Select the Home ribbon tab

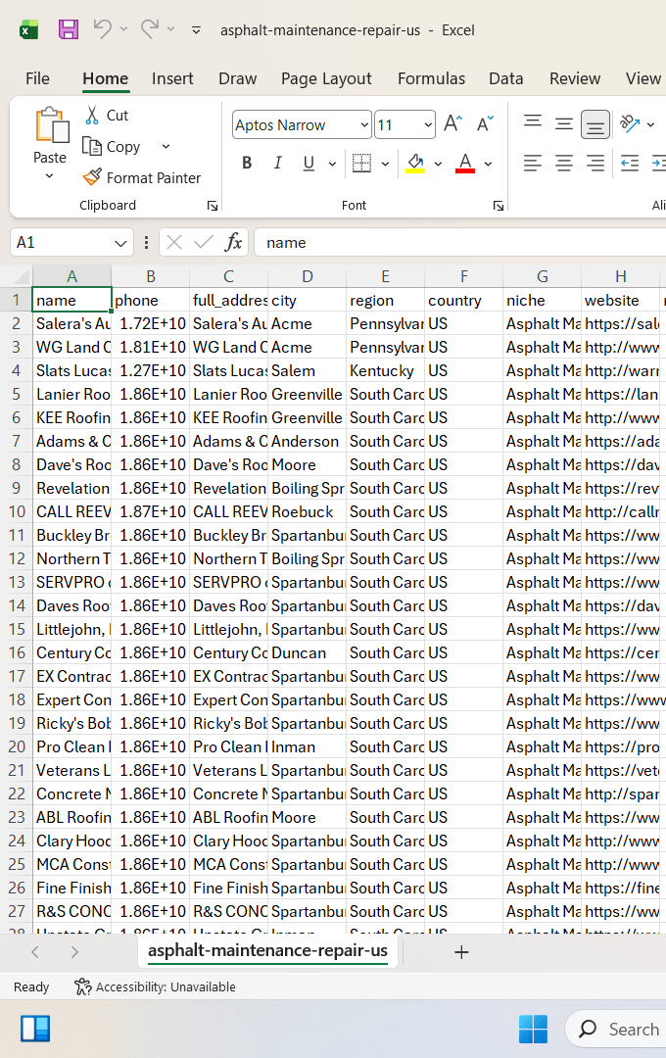(x=105, y=78)
